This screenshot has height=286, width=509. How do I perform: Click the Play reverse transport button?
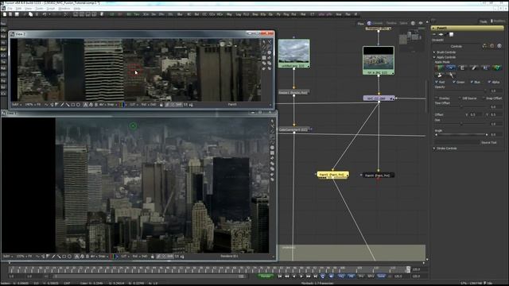294,276
